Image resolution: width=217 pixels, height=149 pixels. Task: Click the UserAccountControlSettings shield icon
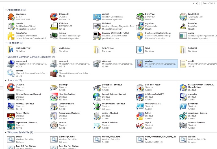pyautogui.click(x=140, y=36)
